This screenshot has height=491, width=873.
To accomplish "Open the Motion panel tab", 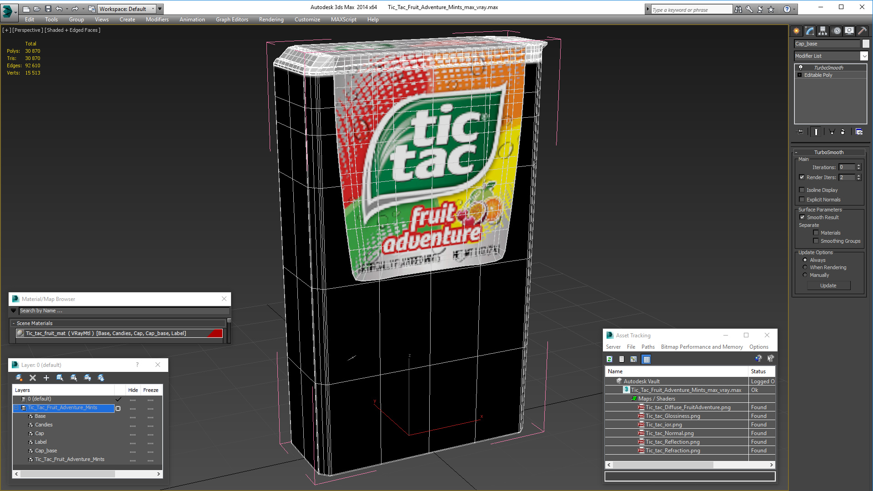I will [836, 31].
